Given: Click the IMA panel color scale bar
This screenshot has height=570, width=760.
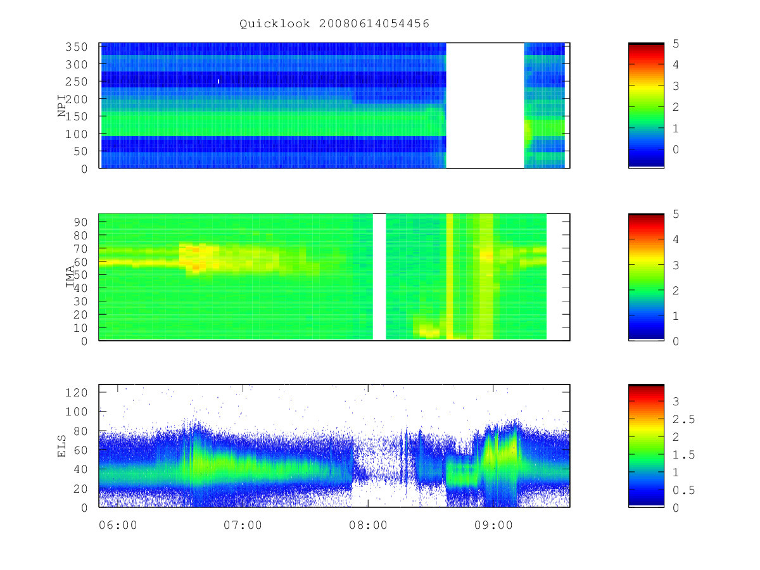Looking at the screenshot, I should 646,277.
